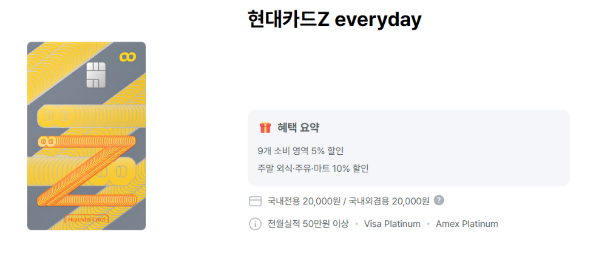Click the Hyundai Card logo on the card bottom
This screenshot has width=589, height=255.
tap(87, 219)
